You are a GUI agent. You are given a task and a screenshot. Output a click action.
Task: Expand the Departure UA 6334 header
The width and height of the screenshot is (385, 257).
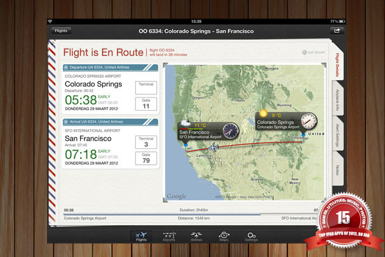[x=111, y=67]
